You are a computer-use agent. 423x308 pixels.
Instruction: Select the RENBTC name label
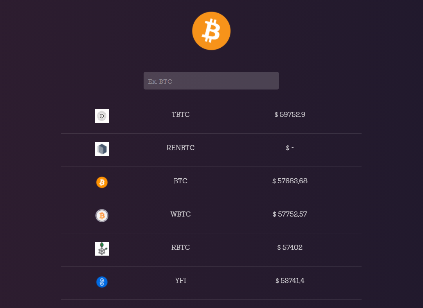(x=180, y=148)
